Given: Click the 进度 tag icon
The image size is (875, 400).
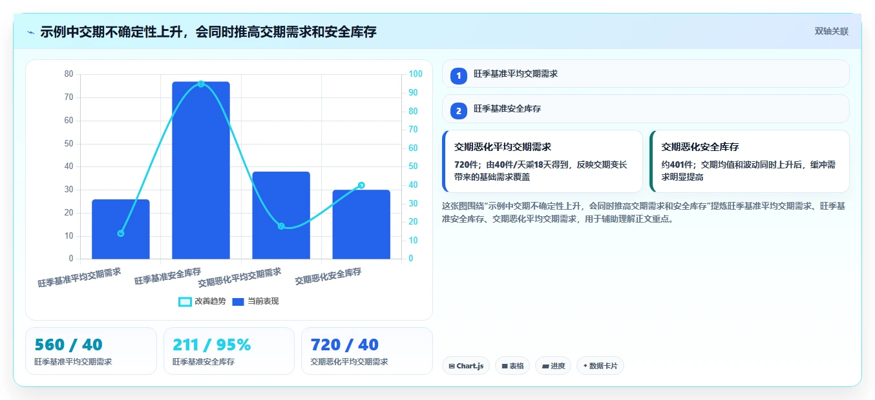Looking at the screenshot, I should pos(545,366).
